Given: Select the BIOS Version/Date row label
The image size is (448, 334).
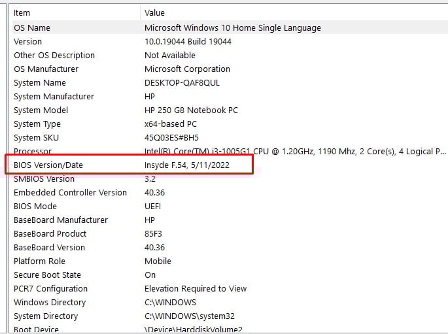Looking at the screenshot, I should [48, 165].
